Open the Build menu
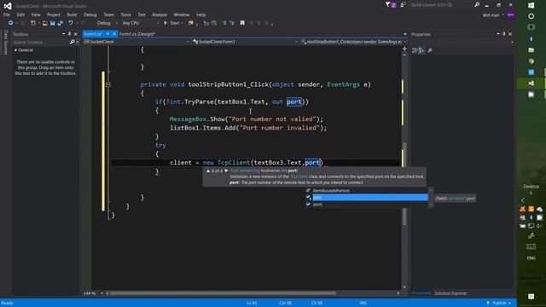Image resolution: width=546 pixels, height=307 pixels. tap(72, 14)
